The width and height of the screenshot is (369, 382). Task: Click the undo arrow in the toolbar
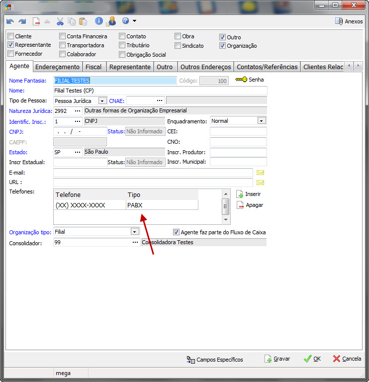click(x=10, y=21)
